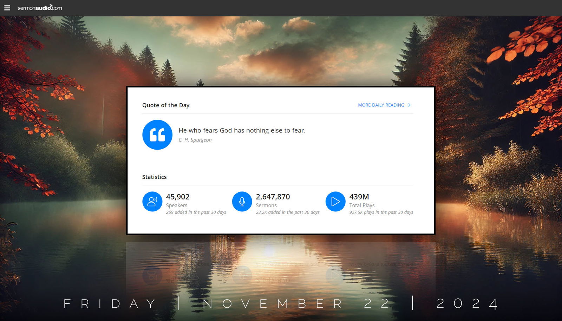Click the Friday November 22 date text
Image resolution: width=562 pixels, height=321 pixels.
227,303
